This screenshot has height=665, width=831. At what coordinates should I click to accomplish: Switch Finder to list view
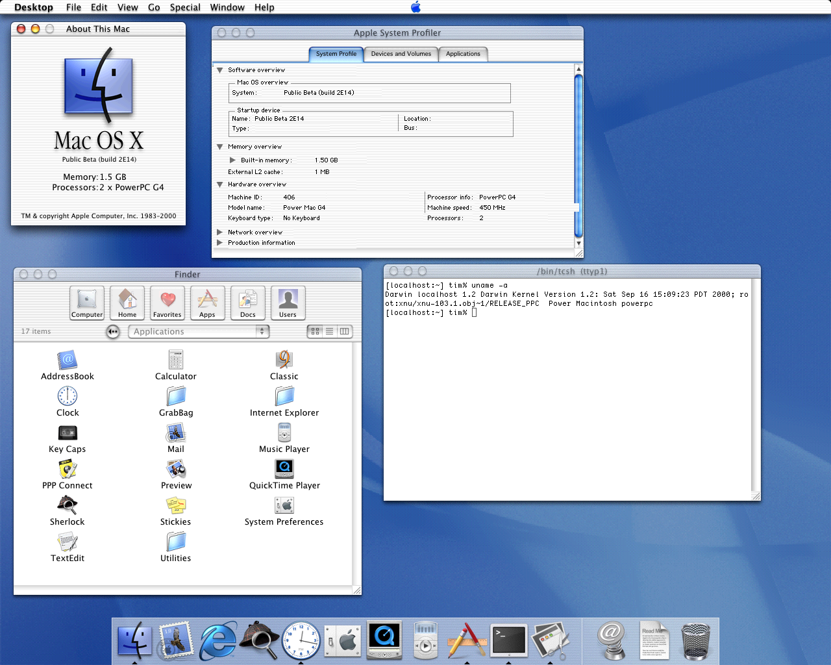pyautogui.click(x=330, y=331)
